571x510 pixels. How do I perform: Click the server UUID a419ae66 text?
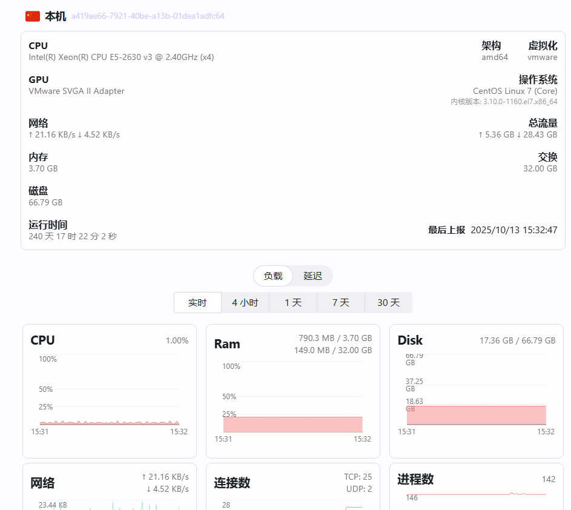[148, 16]
